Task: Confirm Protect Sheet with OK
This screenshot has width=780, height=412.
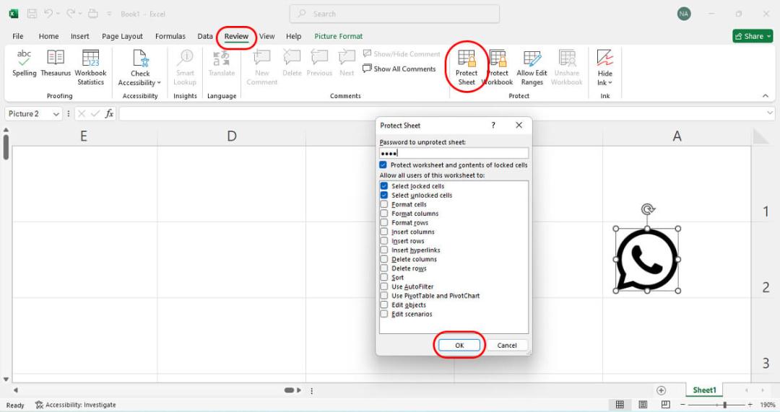Action: (x=459, y=345)
